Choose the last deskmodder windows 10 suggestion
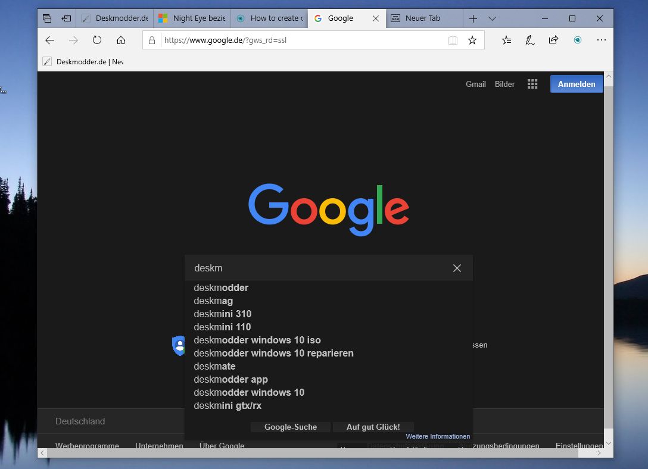The image size is (648, 469). point(329,393)
